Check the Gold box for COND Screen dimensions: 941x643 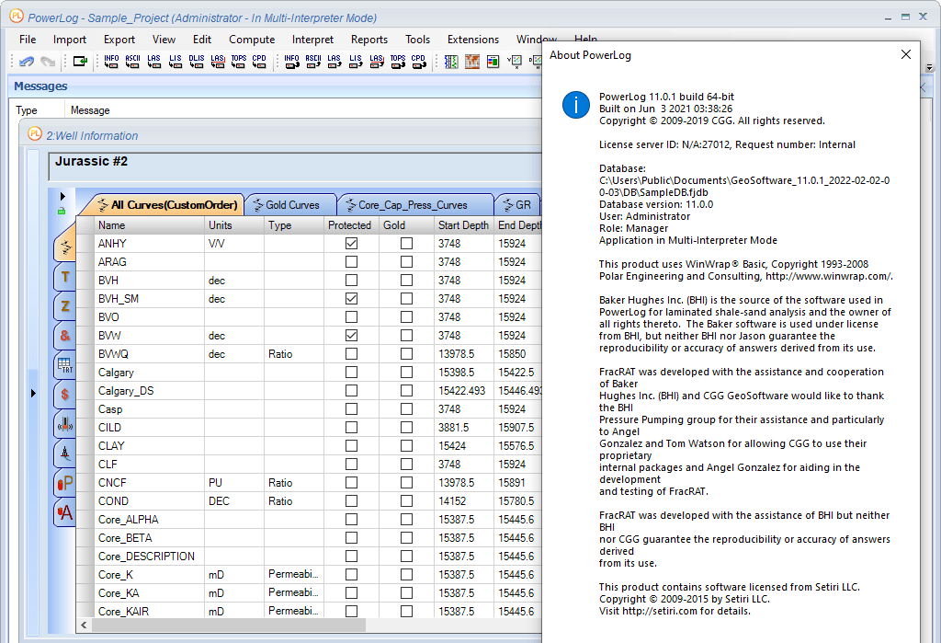tap(407, 501)
